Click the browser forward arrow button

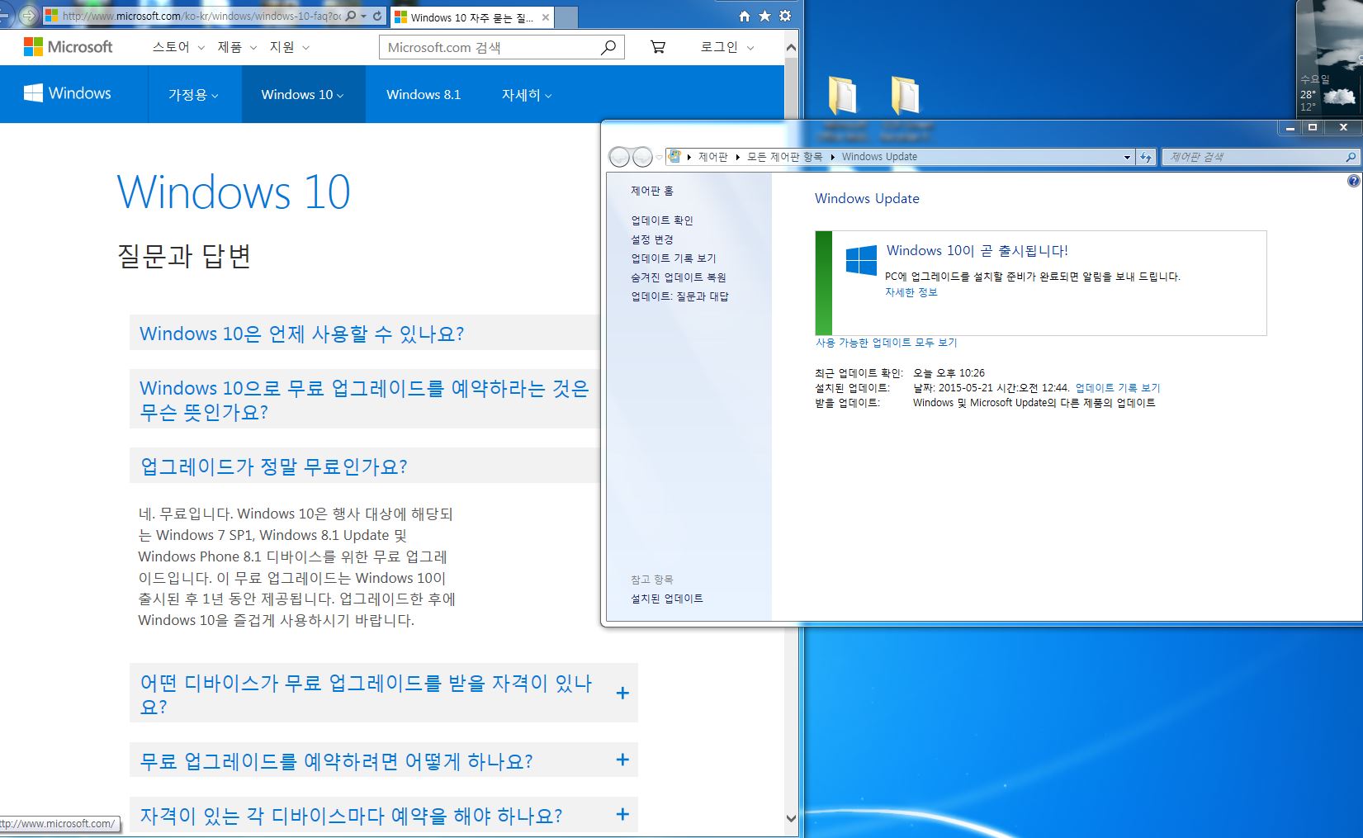point(28,16)
